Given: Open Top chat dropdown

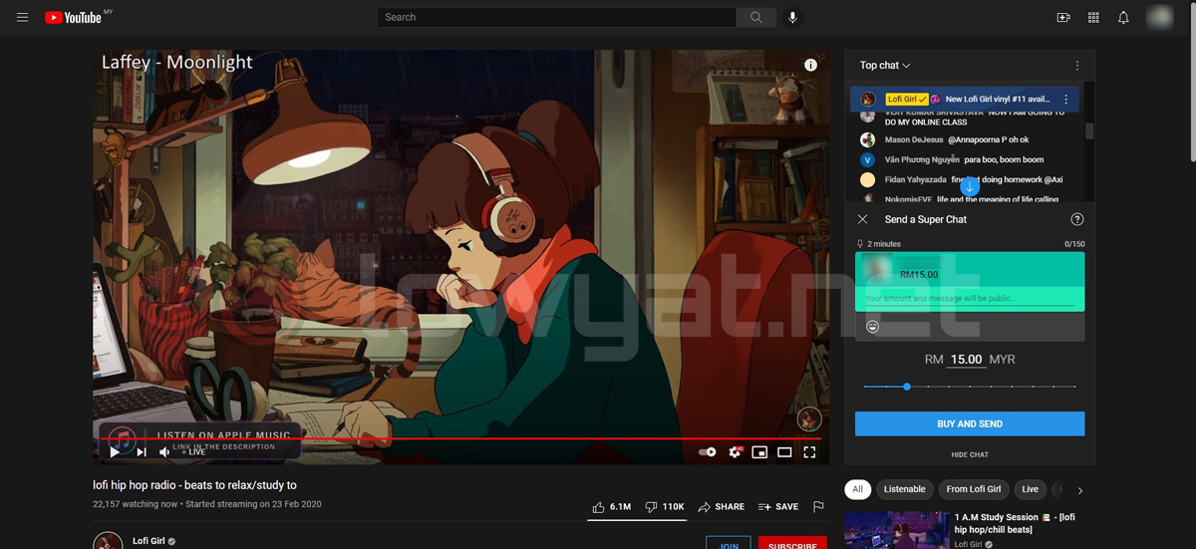Looking at the screenshot, I should (885, 66).
